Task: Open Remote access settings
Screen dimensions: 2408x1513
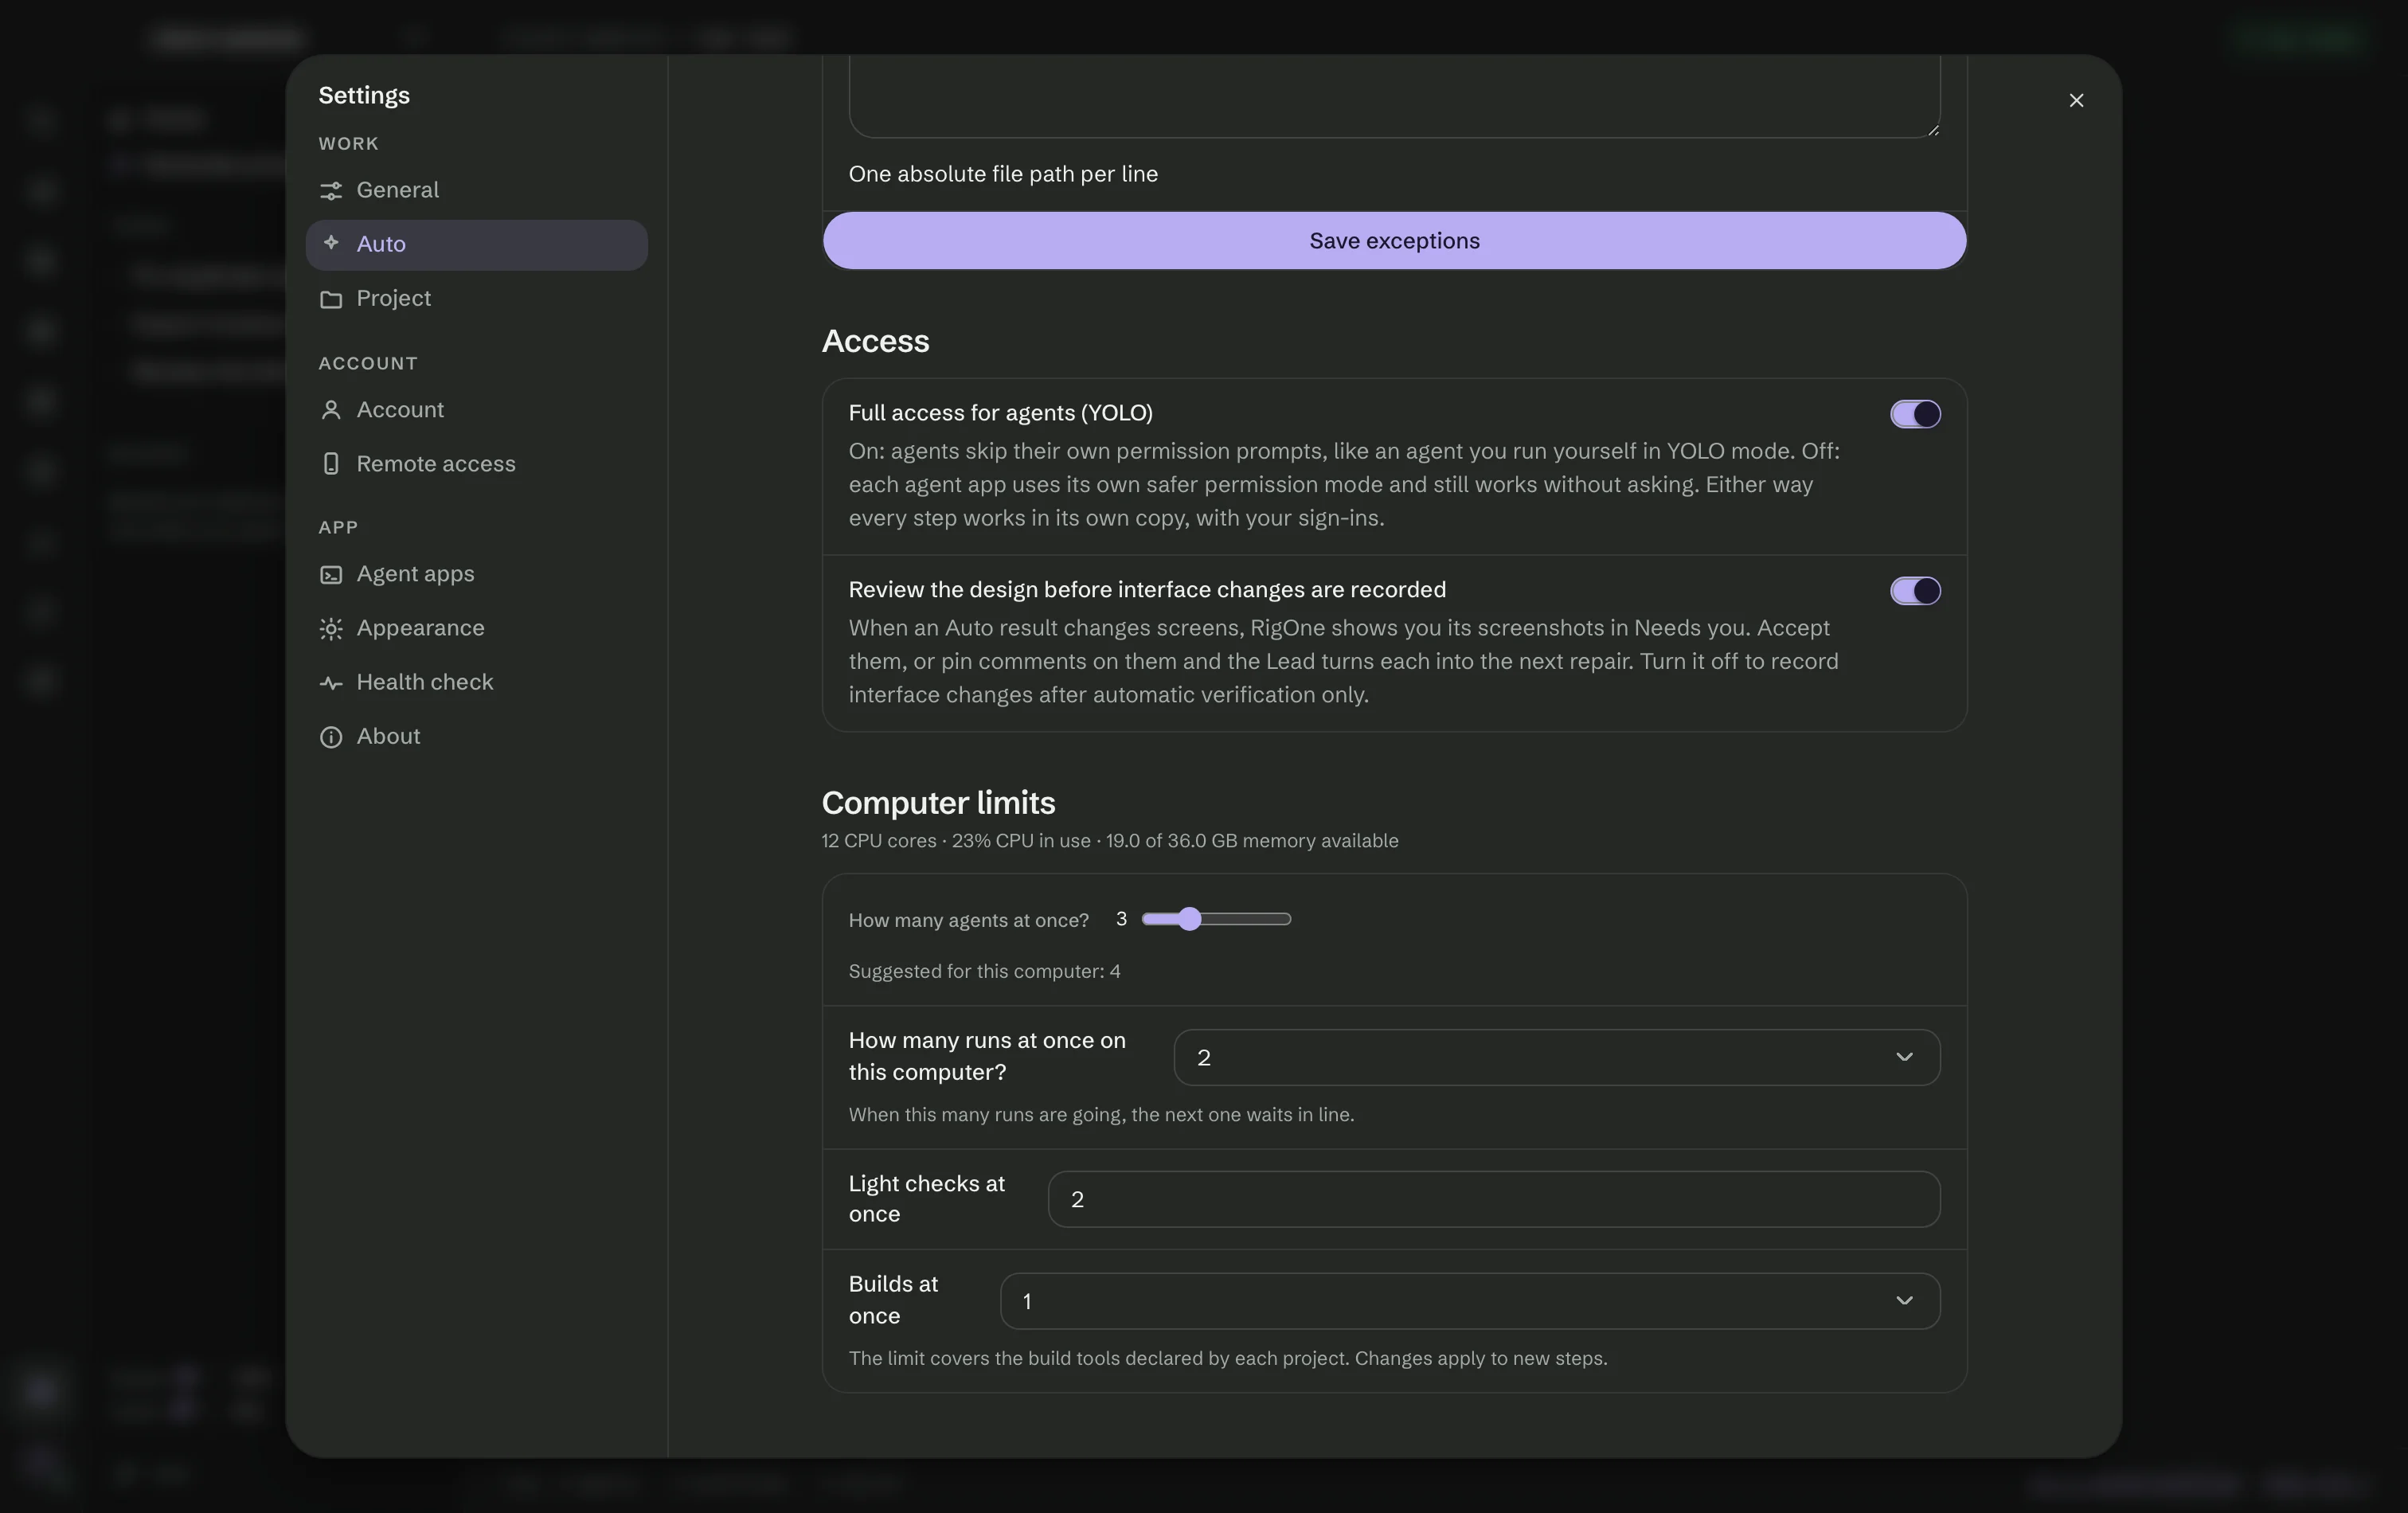Action: pyautogui.click(x=477, y=464)
